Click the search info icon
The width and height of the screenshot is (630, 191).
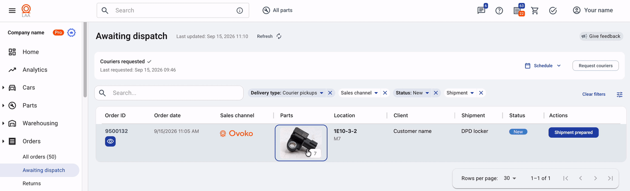point(240,11)
